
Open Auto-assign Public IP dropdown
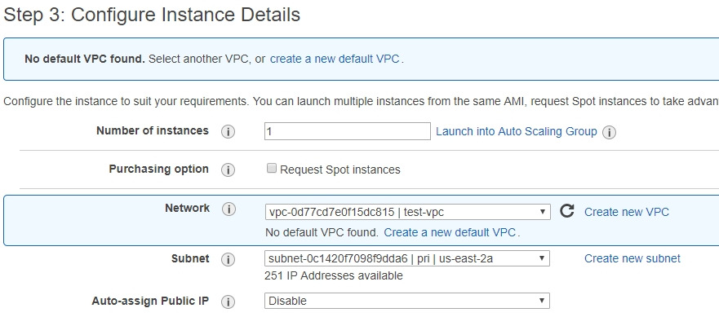[x=406, y=301]
